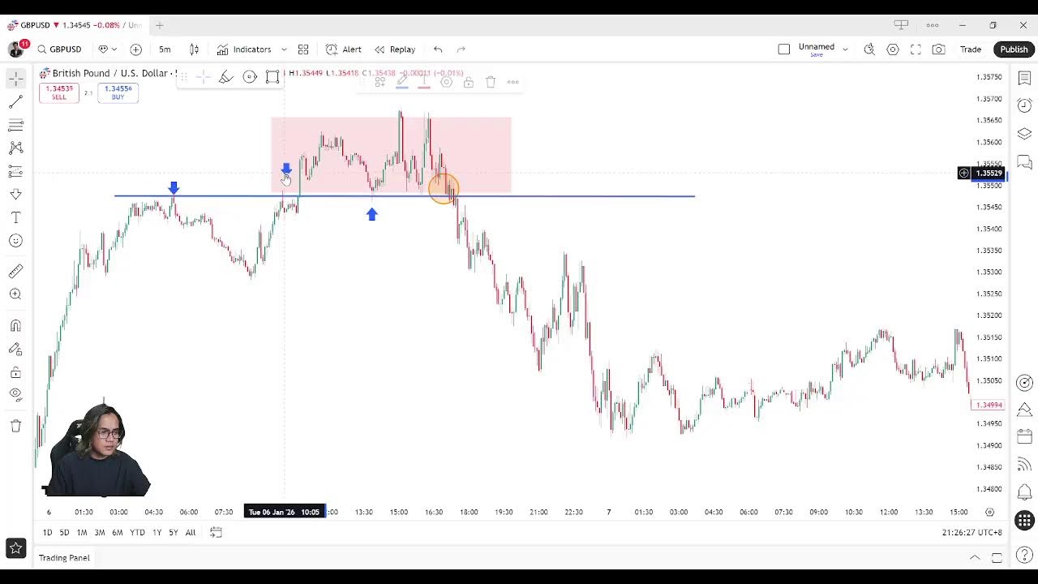This screenshot has width=1038, height=584.
Task: Expand the manage layouts dropdown arrow
Action: 845,49
